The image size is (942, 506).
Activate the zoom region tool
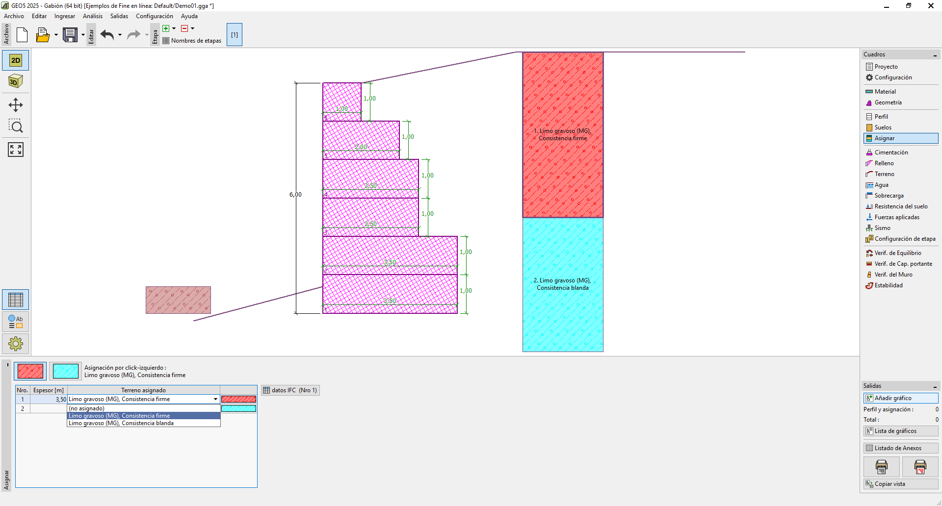coord(16,126)
